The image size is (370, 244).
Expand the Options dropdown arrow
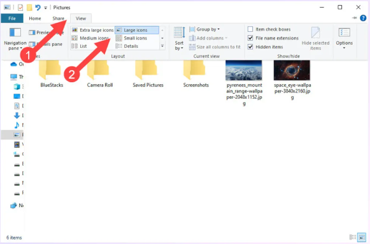pos(344,48)
